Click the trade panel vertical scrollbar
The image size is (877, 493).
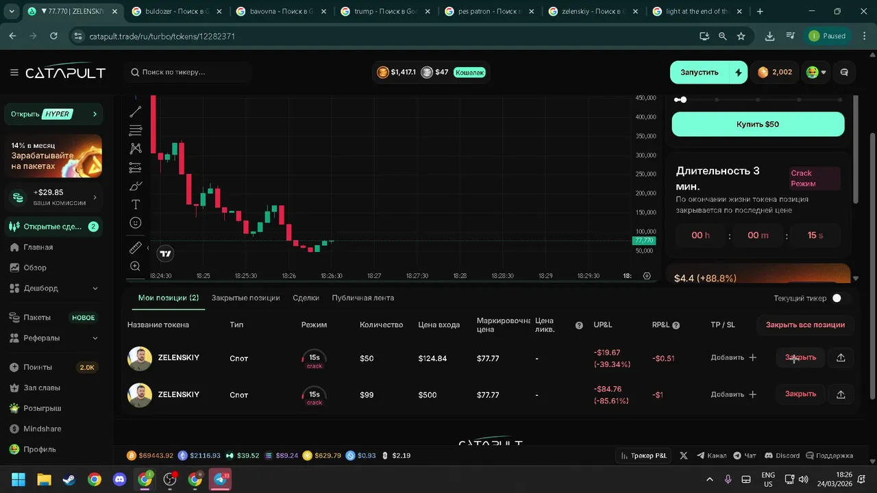coord(855,149)
